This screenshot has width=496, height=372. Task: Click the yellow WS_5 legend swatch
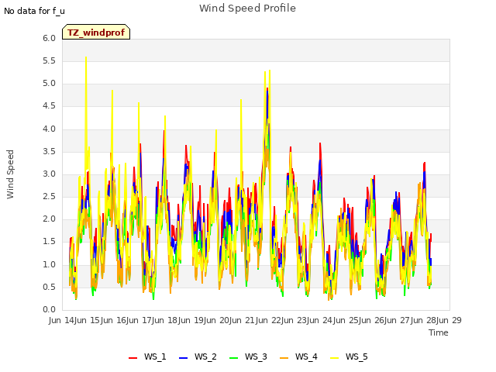334,358
